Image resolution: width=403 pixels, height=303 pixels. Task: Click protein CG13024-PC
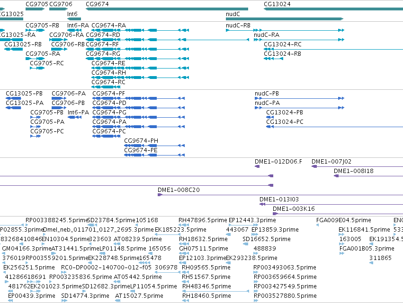tap(285, 122)
